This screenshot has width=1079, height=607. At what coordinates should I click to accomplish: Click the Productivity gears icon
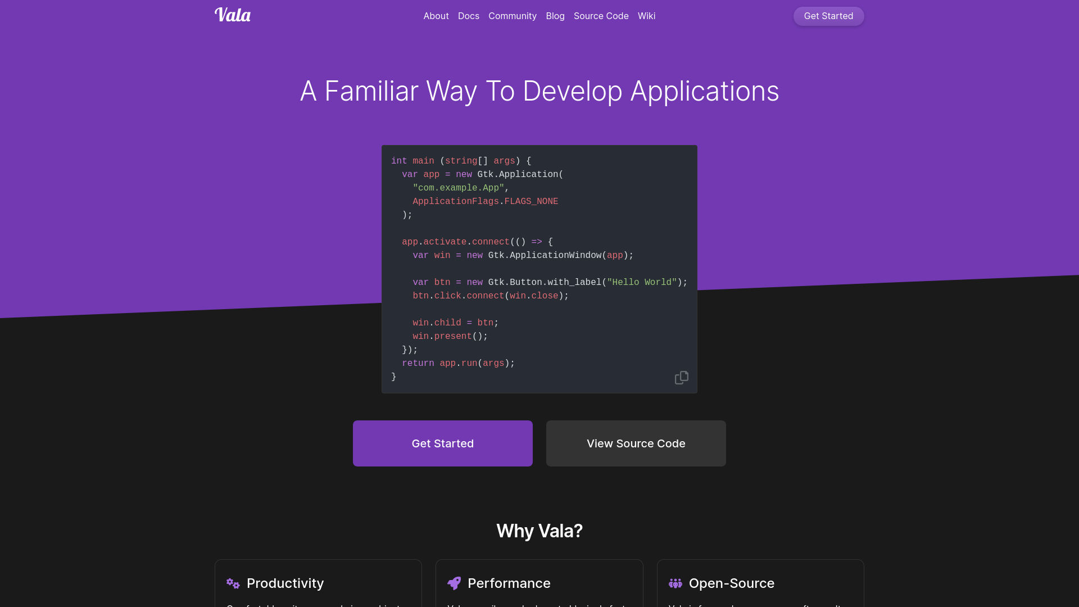[x=233, y=583]
